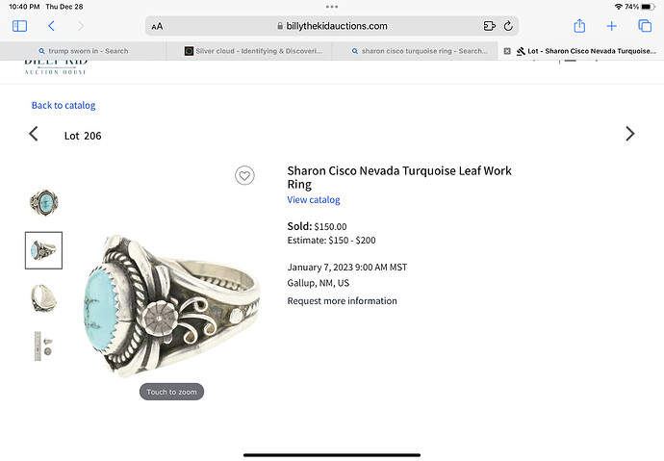Add a new tab with the plus icon
The height and width of the screenshot is (461, 664).
[611, 26]
